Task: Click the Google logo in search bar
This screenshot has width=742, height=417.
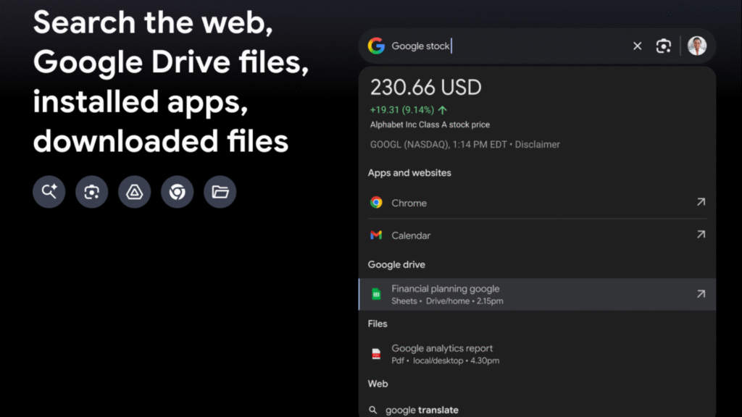Action: pos(376,46)
